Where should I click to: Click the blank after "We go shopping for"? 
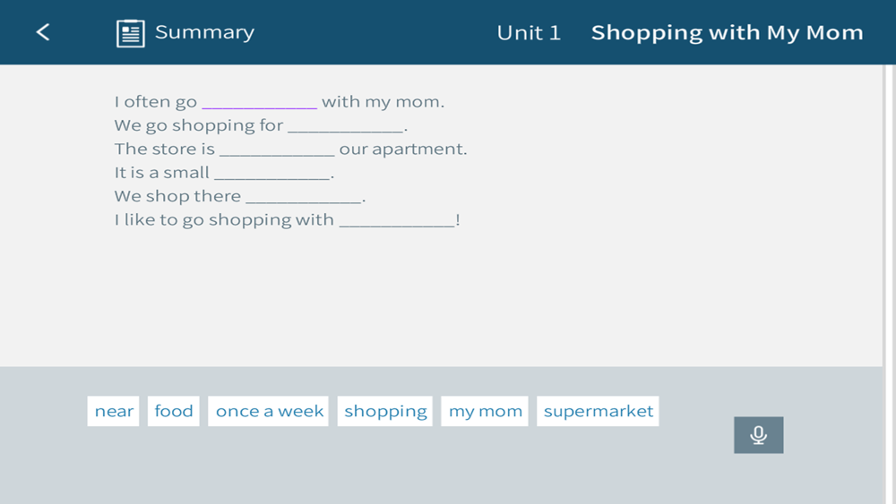click(x=346, y=126)
